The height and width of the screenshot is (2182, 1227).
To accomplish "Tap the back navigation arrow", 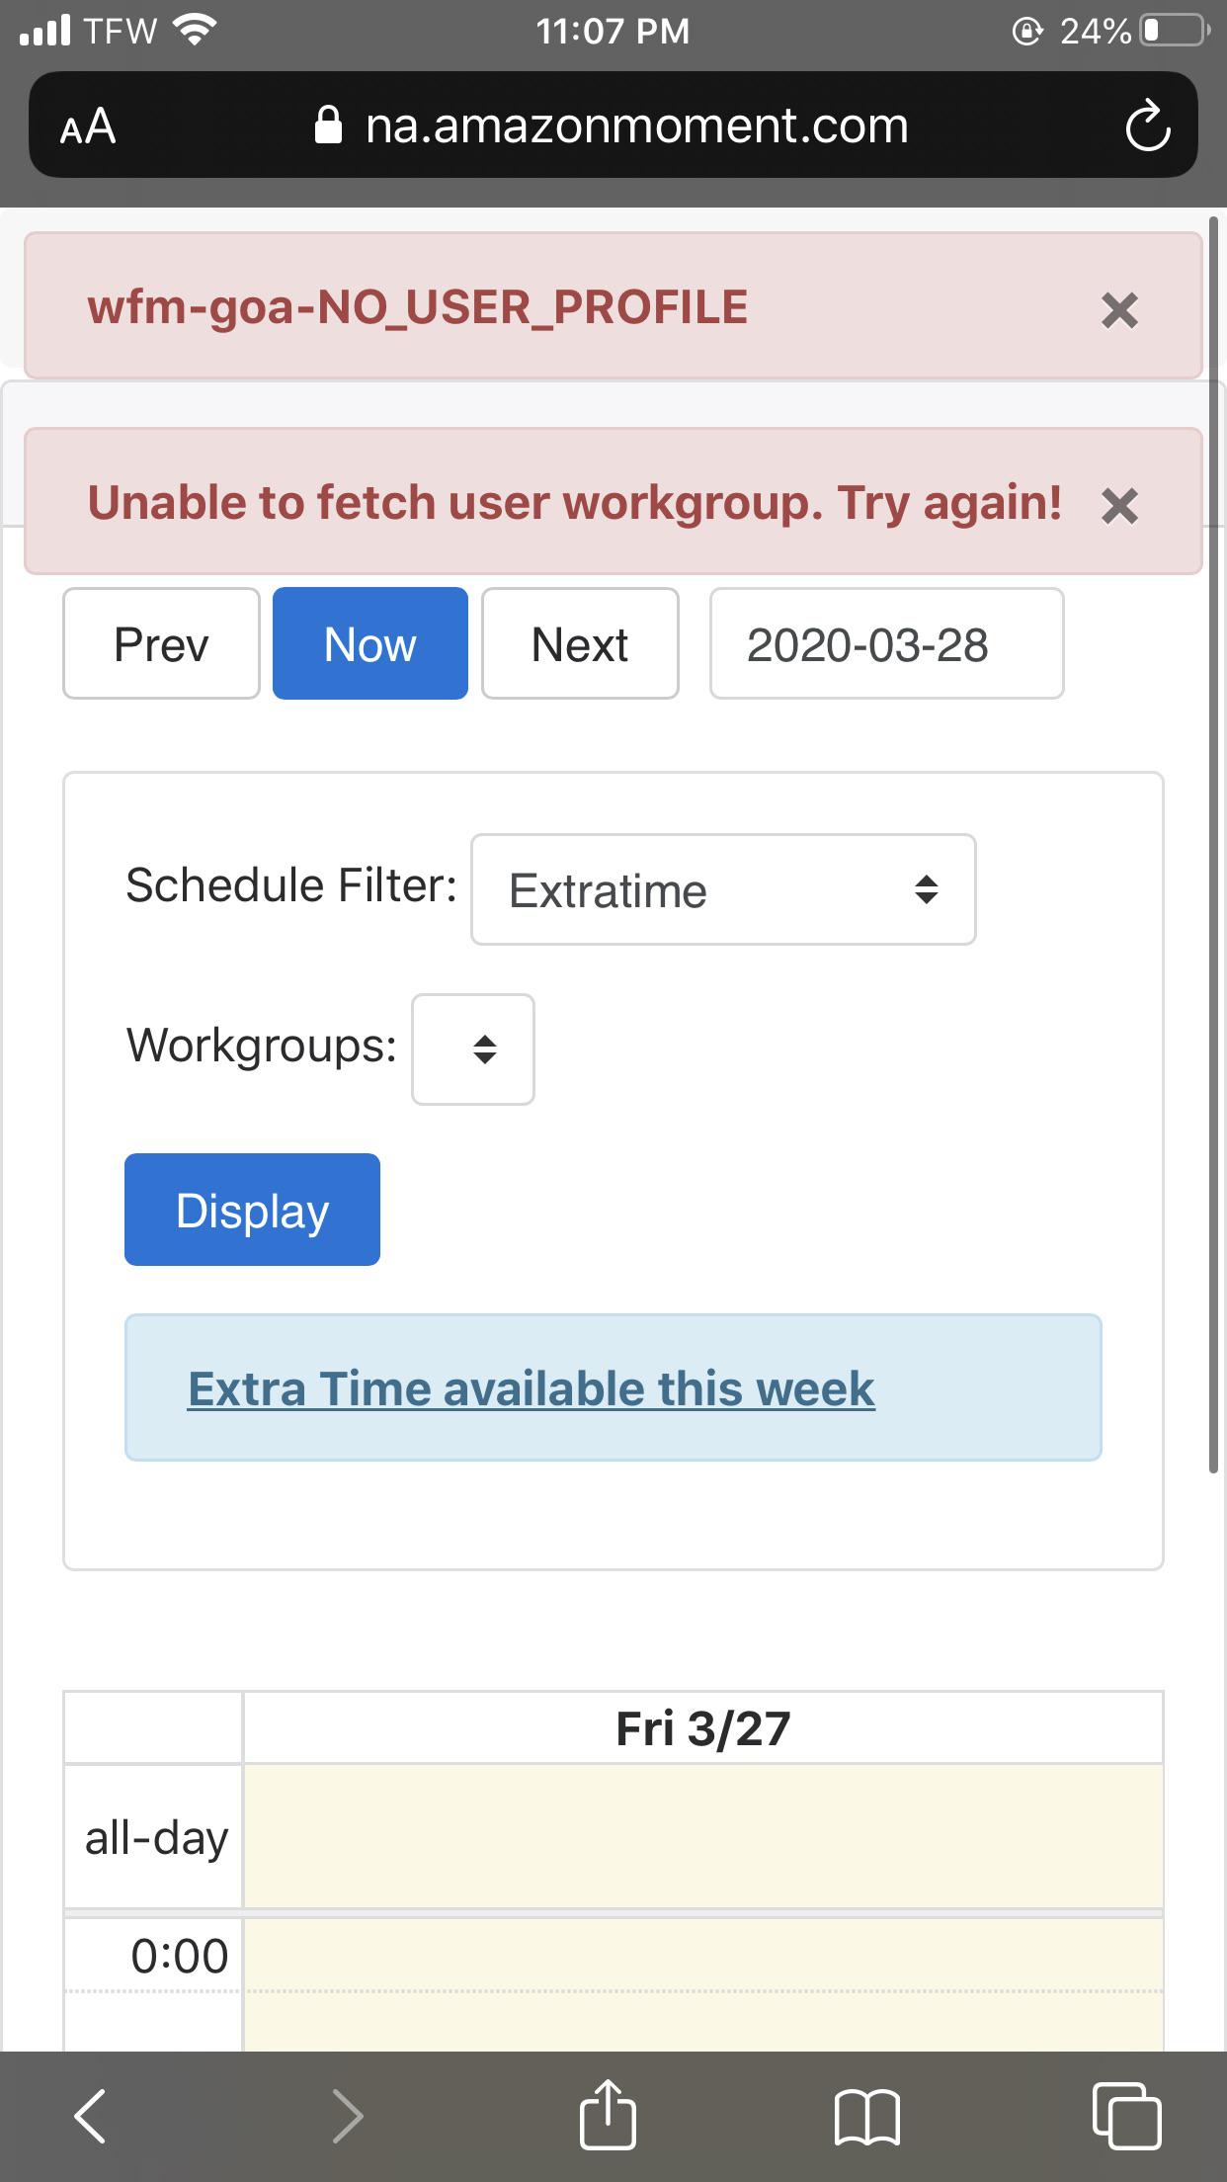I will click(91, 2115).
